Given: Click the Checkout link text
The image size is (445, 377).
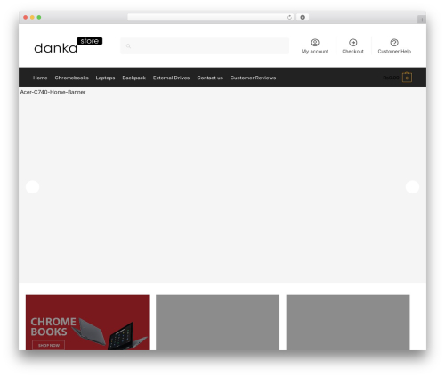Looking at the screenshot, I should tap(352, 52).
